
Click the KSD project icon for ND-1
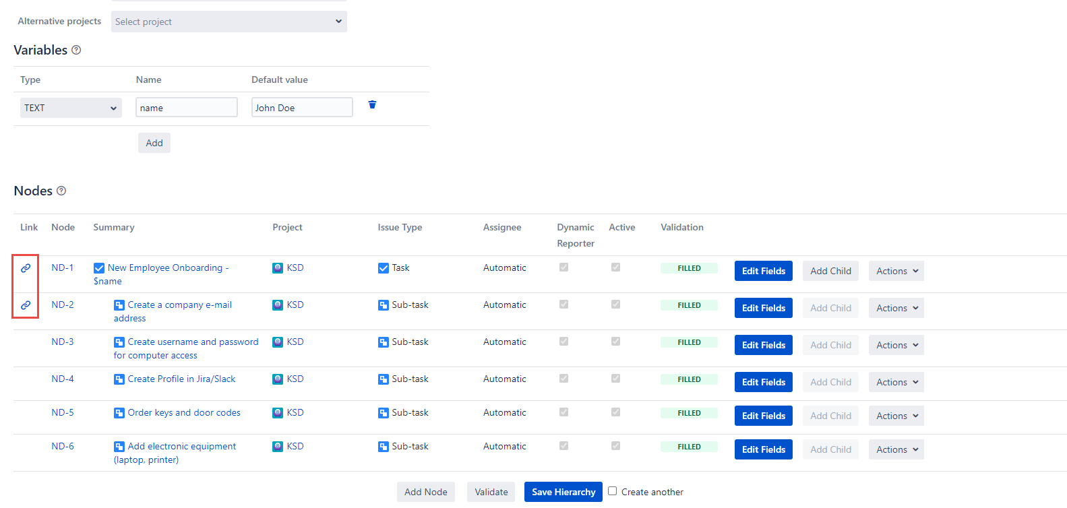pos(278,268)
